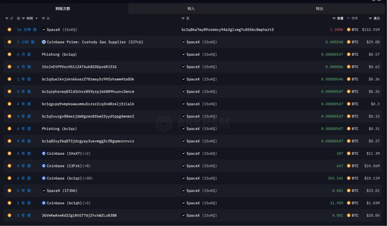The width and height of the screenshot is (387, 226).
Task: Open the 'SpaceX (17JH6)' sender entity
Action: pos(62,191)
